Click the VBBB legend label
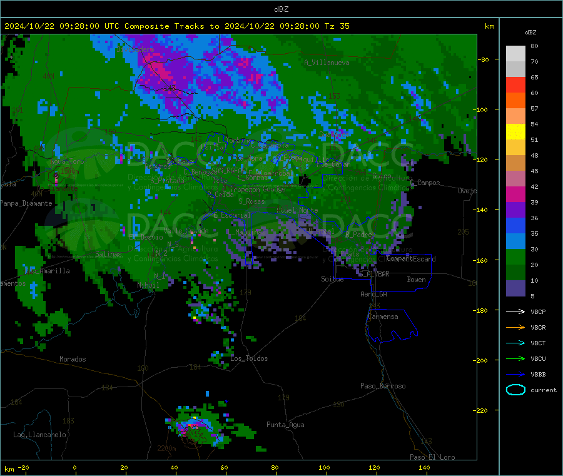The width and height of the screenshot is (563, 476). click(x=538, y=374)
